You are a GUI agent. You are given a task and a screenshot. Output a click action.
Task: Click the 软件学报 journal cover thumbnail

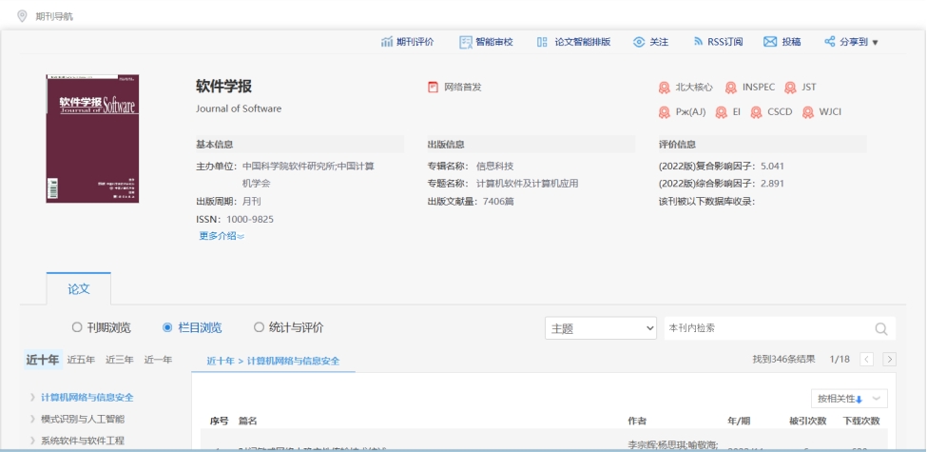coord(92,138)
